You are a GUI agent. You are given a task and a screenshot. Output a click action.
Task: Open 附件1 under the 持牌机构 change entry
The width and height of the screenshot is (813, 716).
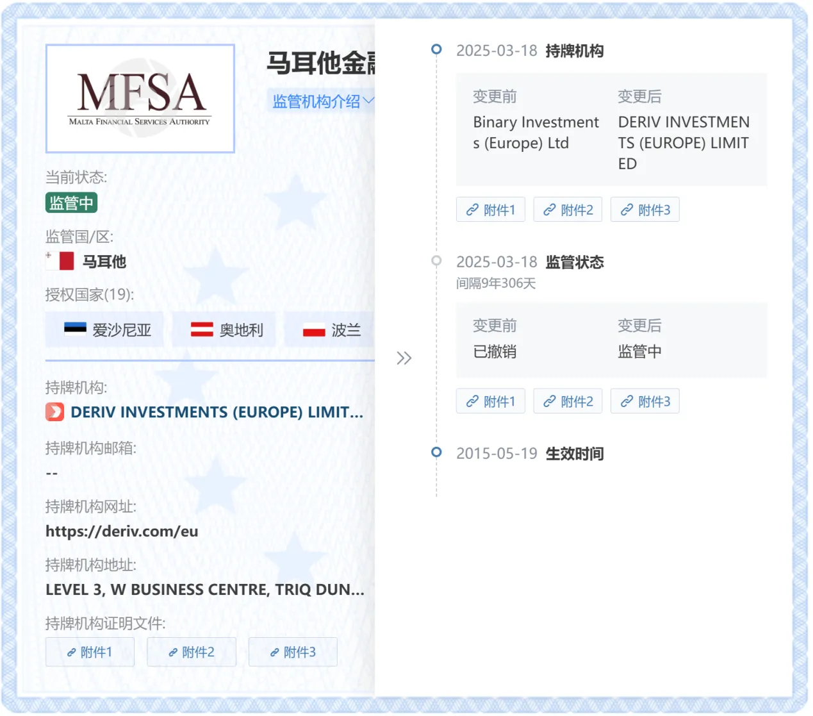(x=491, y=210)
